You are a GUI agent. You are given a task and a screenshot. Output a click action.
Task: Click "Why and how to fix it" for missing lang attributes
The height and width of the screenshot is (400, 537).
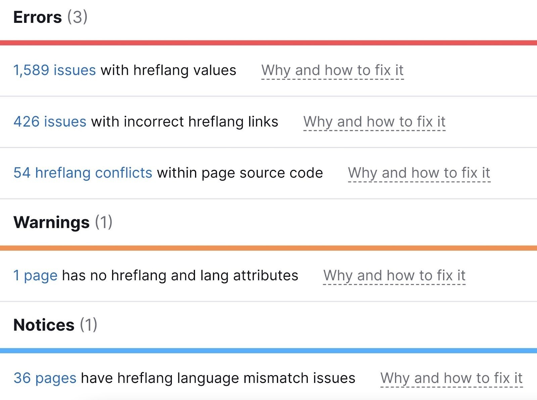(394, 275)
